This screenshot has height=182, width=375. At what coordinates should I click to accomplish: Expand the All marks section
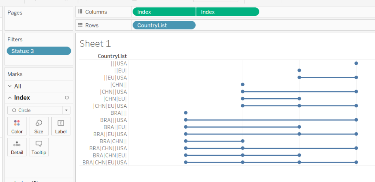[10, 86]
